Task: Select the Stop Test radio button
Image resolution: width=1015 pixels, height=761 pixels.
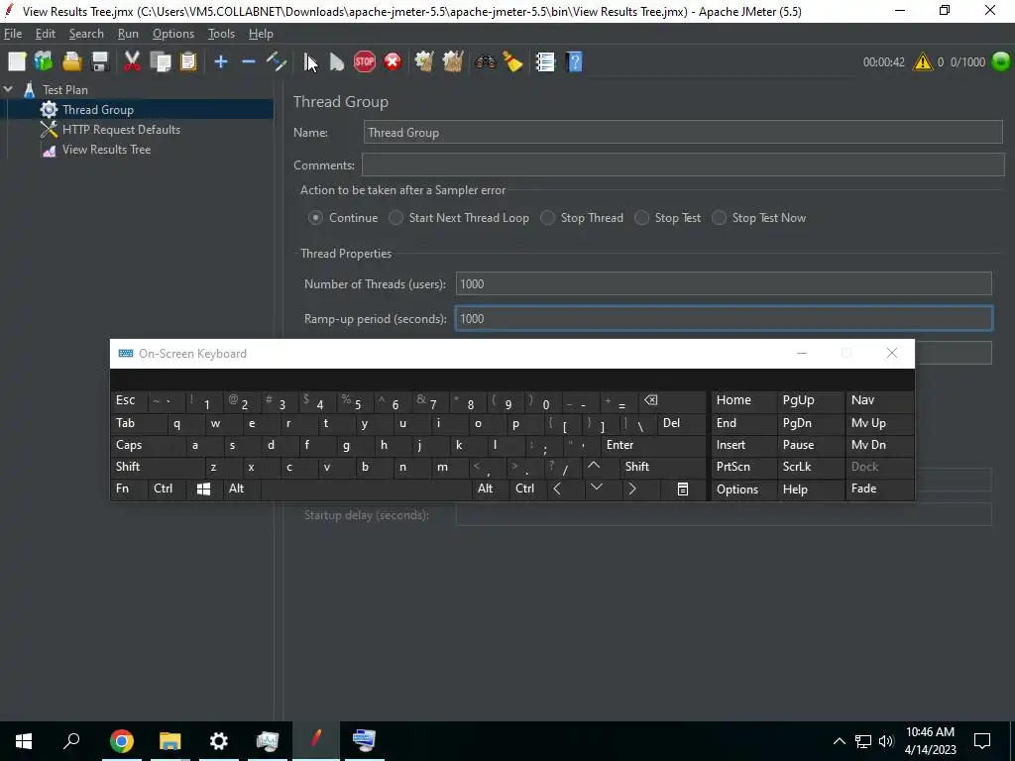Action: [x=641, y=218]
